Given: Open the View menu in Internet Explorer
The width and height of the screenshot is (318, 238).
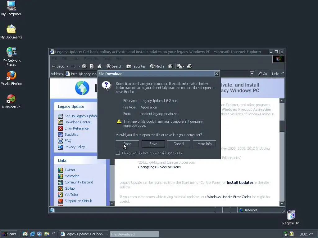Looking at the screenshot, I should pyautogui.click(x=76, y=59).
